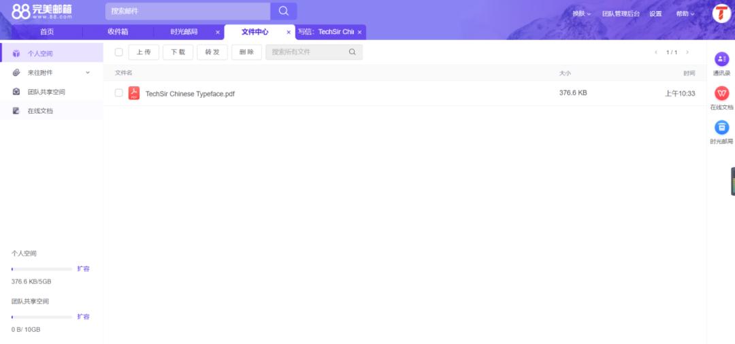Open 团队共享空间 in left sidebar

tap(52, 92)
